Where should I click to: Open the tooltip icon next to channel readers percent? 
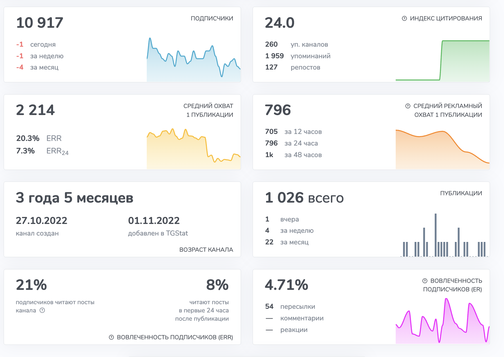tap(43, 311)
